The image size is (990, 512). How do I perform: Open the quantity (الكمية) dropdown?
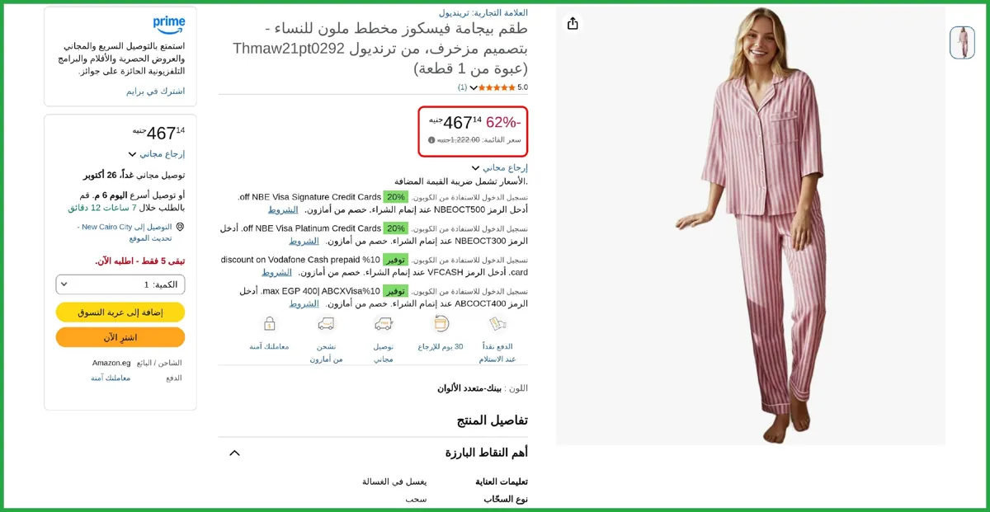[120, 284]
